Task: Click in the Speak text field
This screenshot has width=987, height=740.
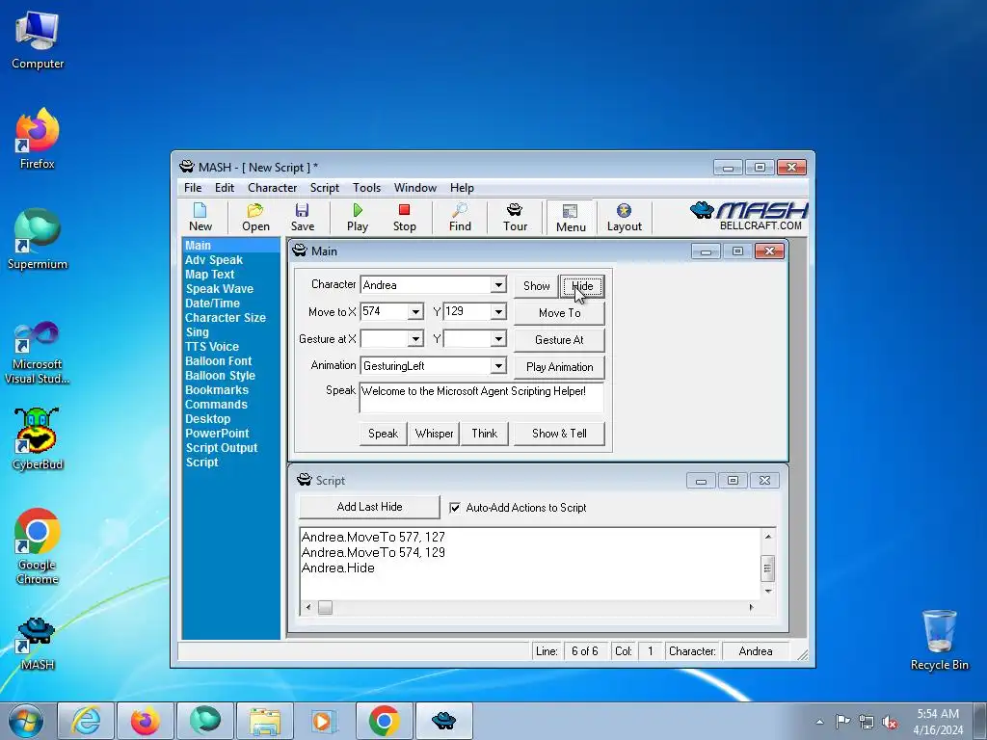Action: coord(482,397)
